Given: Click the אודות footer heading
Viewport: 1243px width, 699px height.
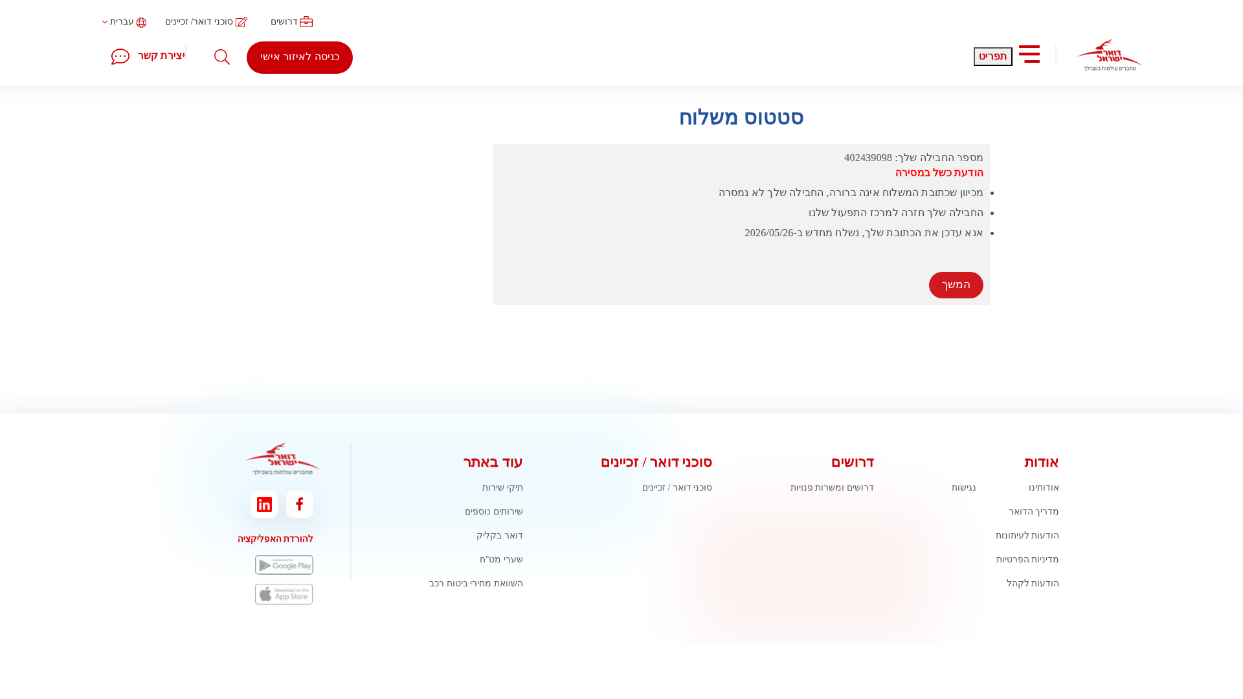Looking at the screenshot, I should click(1042, 463).
